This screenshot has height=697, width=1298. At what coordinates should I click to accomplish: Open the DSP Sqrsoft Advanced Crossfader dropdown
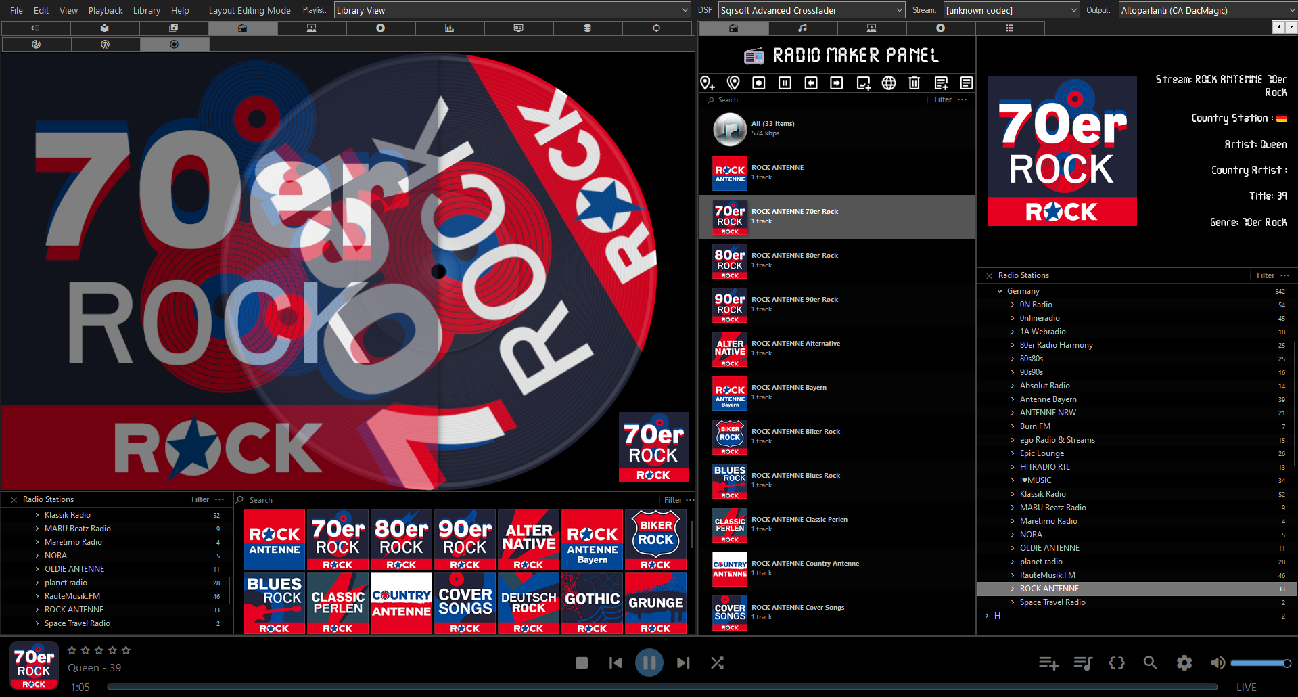click(x=811, y=10)
